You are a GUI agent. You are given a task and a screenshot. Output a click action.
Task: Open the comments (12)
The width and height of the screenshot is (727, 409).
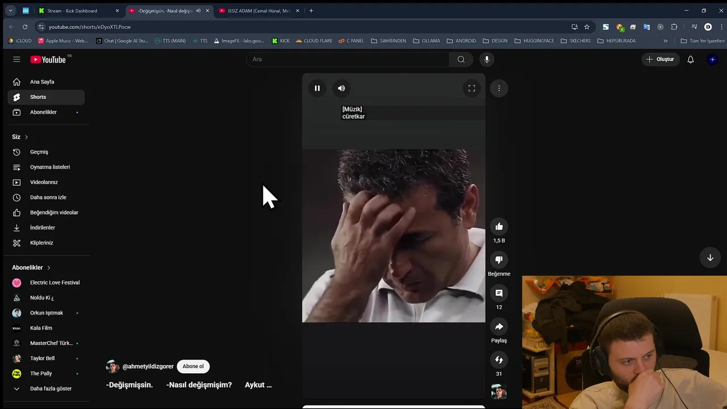click(x=499, y=293)
